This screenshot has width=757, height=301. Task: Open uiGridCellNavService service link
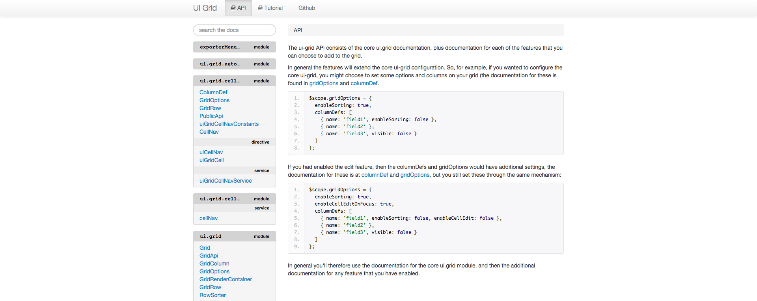point(226,181)
